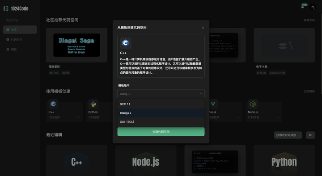Select Clang++ from the version list
322x176 pixels.
tap(161, 113)
